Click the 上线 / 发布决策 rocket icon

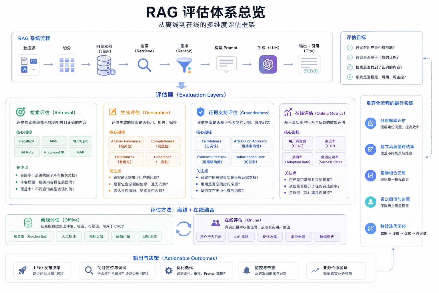(23, 270)
